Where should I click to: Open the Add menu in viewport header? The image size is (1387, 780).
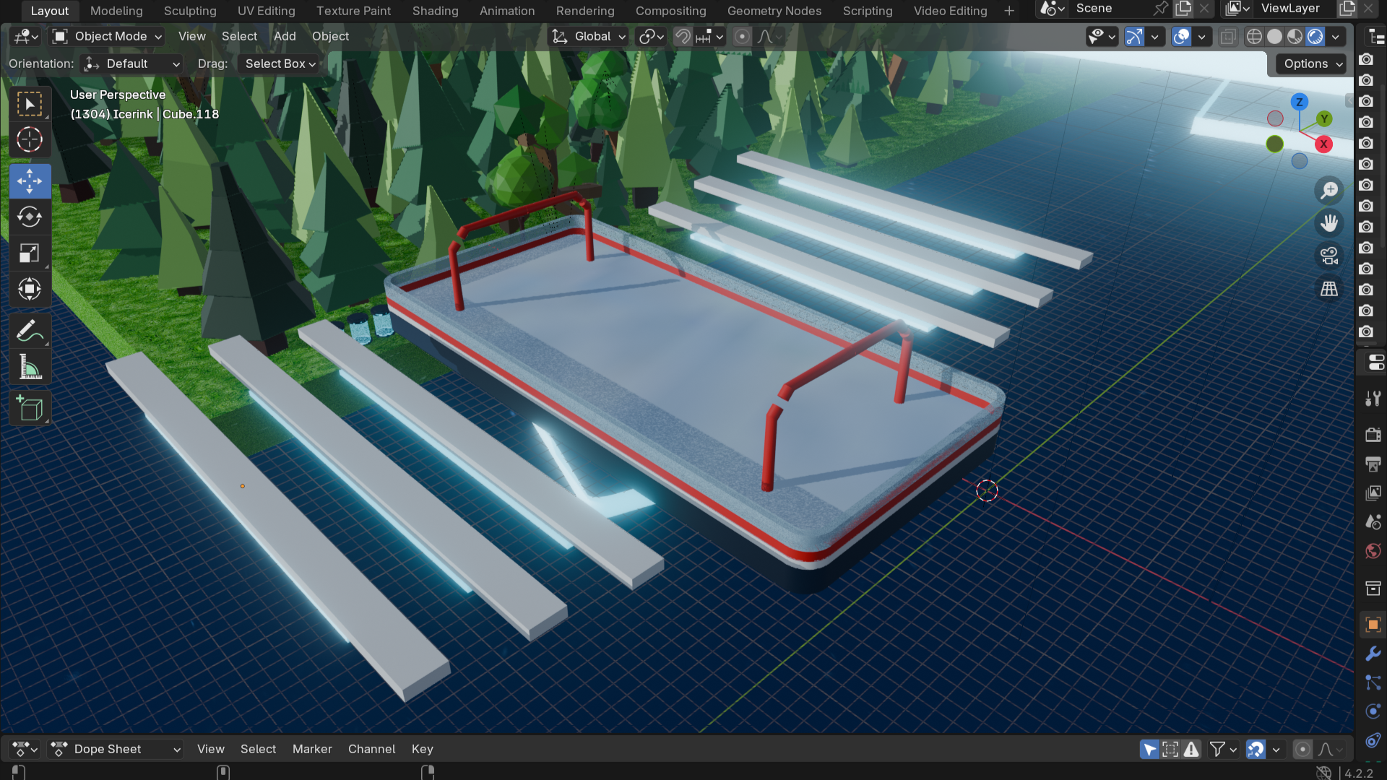point(285,36)
